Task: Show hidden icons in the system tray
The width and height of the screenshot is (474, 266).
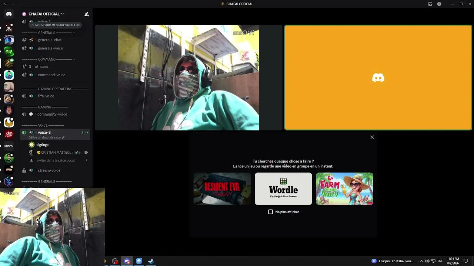Action: click(x=421, y=261)
